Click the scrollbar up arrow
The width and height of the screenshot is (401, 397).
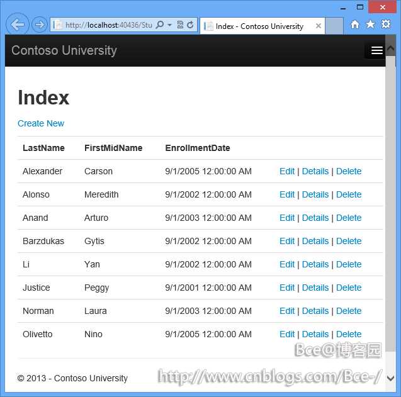pyautogui.click(x=390, y=48)
